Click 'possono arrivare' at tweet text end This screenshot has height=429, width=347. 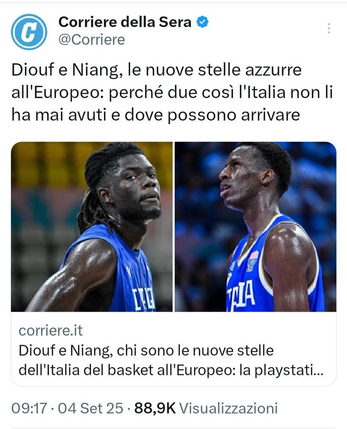point(234,115)
